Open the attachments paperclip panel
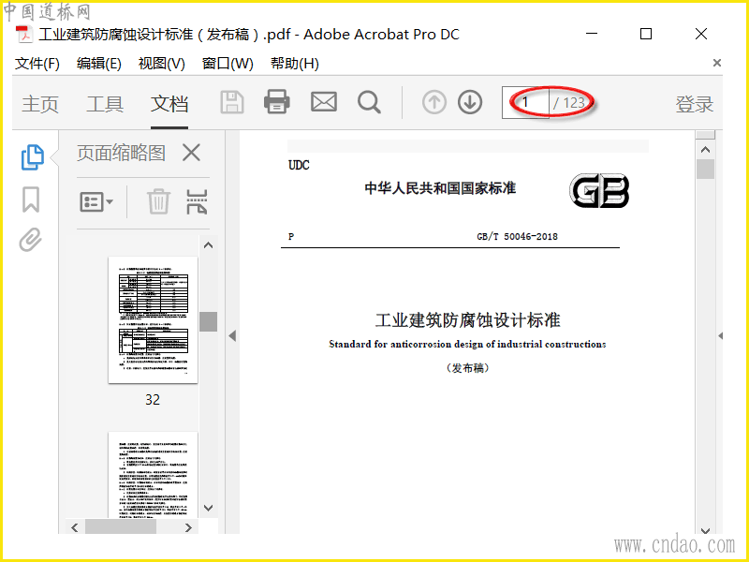 pyautogui.click(x=31, y=240)
